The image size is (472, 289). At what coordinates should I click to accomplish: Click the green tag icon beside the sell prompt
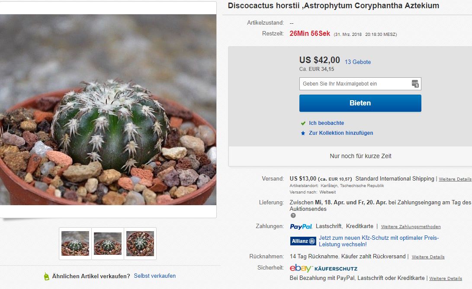point(46,276)
